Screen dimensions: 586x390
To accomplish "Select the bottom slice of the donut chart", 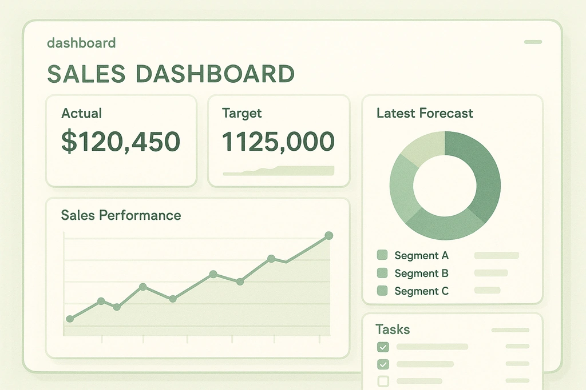I will coord(445,225).
